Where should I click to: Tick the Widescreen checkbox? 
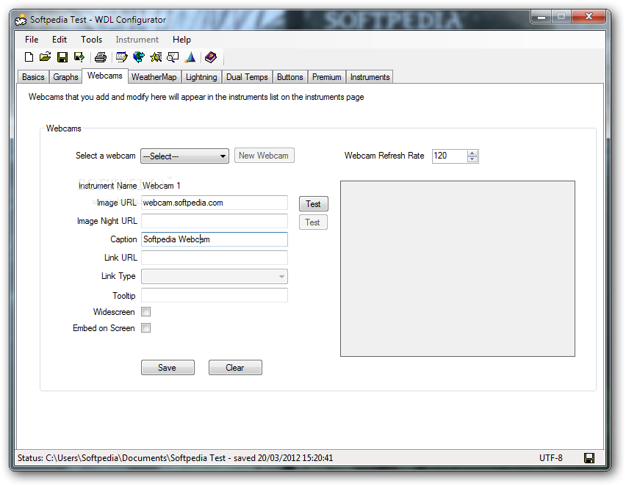coord(146,311)
